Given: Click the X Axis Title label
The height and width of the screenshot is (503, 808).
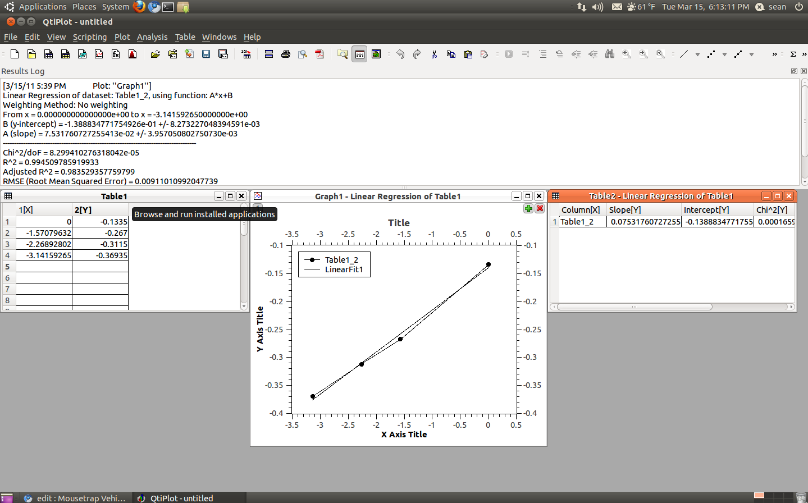Looking at the screenshot, I should click(404, 435).
